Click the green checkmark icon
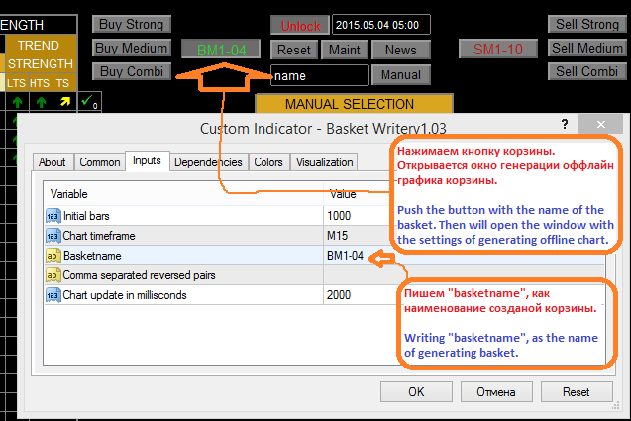This screenshot has width=631, height=421. [89, 101]
